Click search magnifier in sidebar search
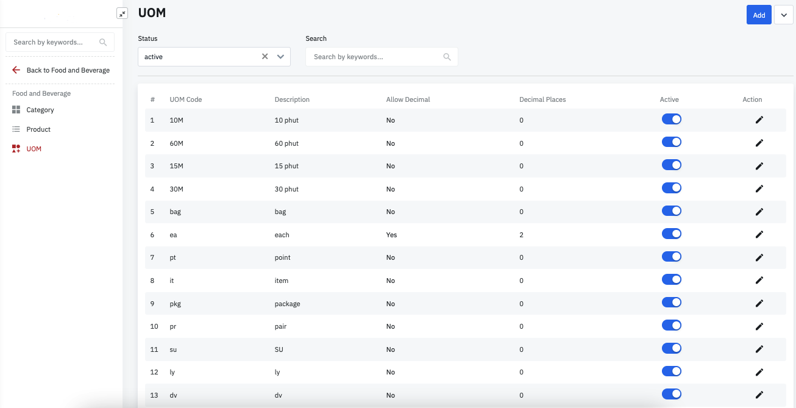The width and height of the screenshot is (796, 408). point(103,43)
